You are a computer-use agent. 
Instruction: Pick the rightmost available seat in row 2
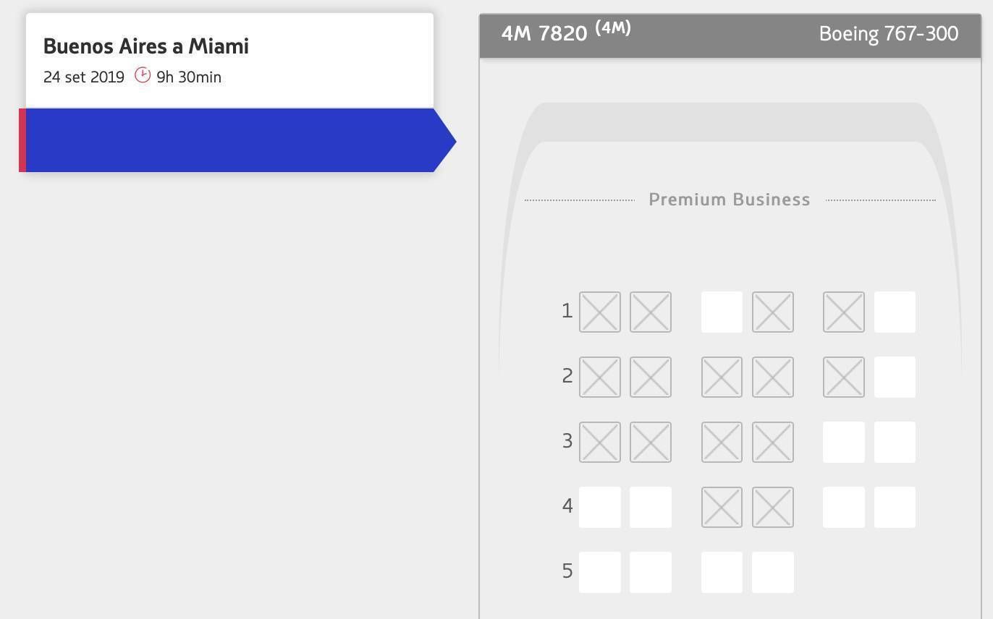(895, 377)
